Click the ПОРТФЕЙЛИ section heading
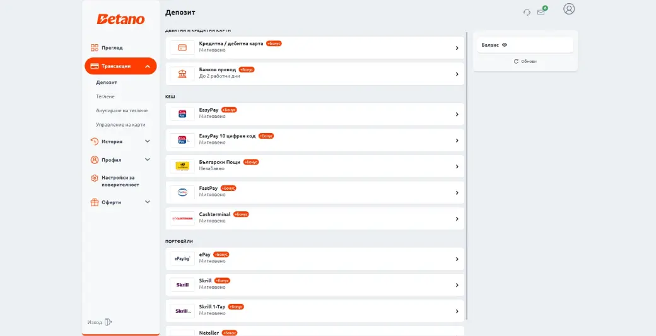 point(179,241)
